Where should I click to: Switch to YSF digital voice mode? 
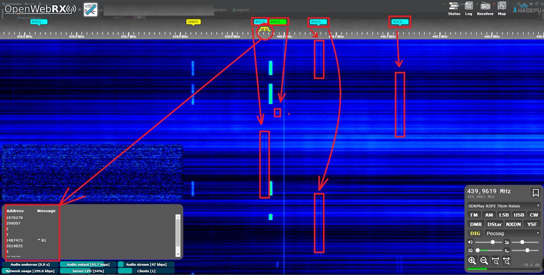point(532,224)
